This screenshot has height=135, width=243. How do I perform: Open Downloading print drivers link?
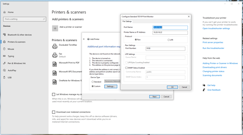tap(215, 67)
